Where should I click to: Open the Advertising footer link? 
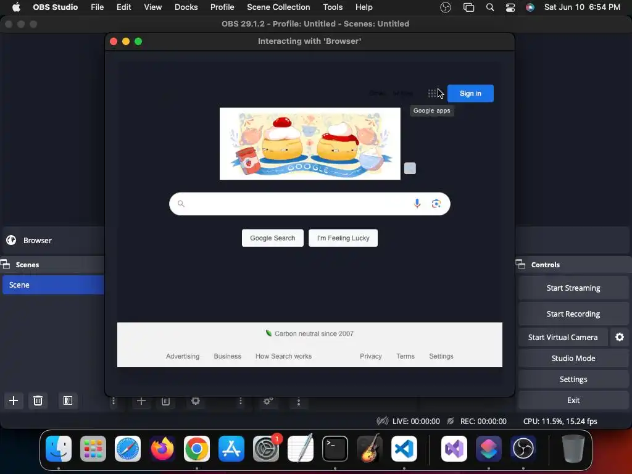pos(183,356)
